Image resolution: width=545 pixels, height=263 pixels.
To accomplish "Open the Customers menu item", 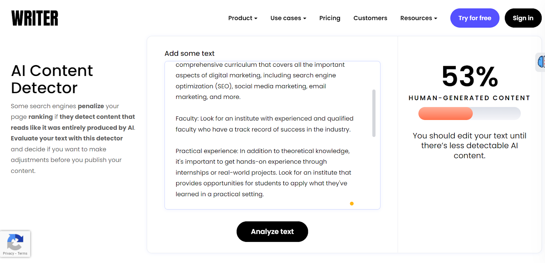I will tap(370, 18).
